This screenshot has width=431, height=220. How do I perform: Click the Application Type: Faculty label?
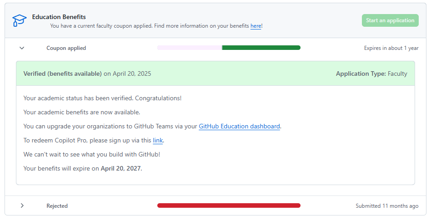(371, 73)
